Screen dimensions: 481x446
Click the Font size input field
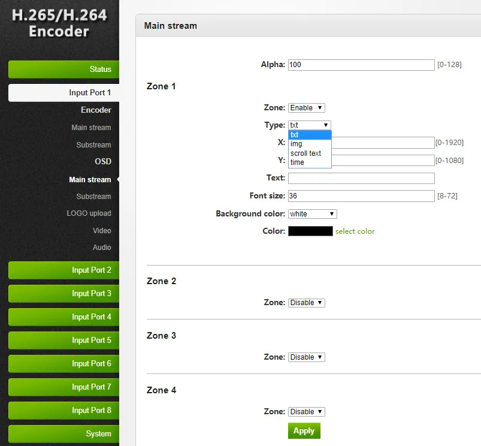(x=361, y=196)
